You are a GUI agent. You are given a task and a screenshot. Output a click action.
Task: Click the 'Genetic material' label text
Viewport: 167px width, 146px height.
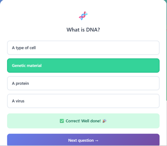coord(27,65)
